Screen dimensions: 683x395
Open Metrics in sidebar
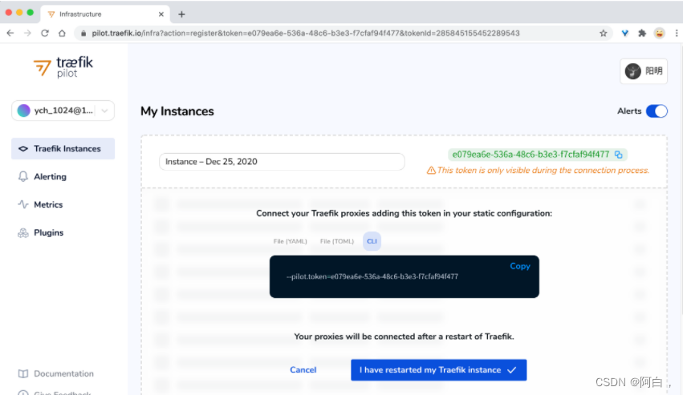click(x=48, y=204)
